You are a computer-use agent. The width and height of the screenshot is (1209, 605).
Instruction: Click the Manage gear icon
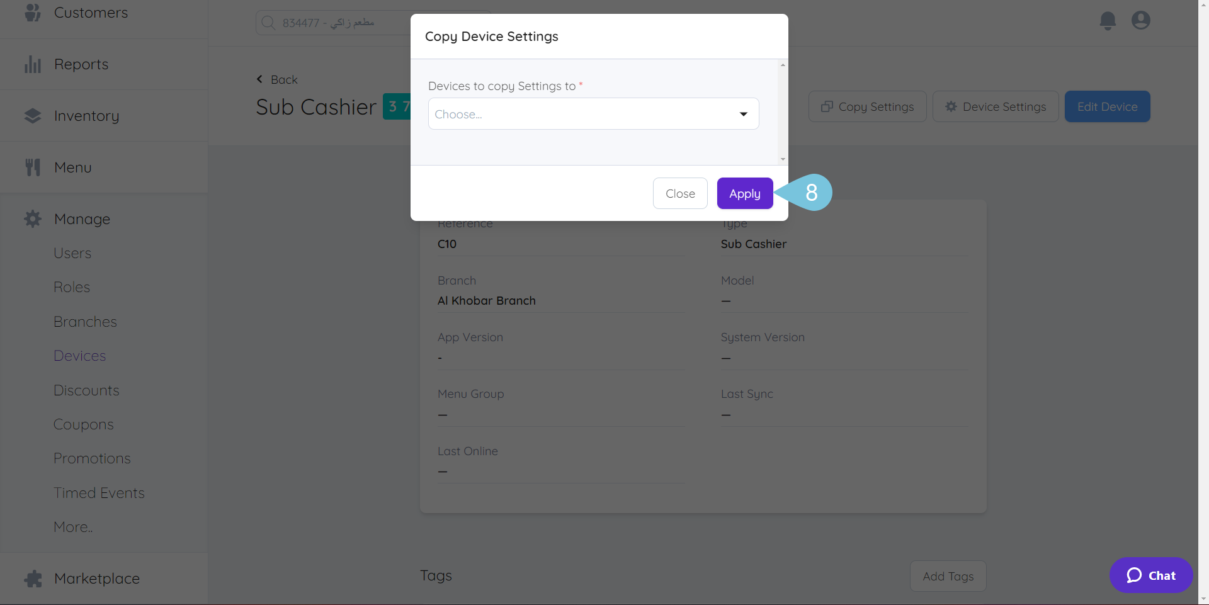point(33,219)
